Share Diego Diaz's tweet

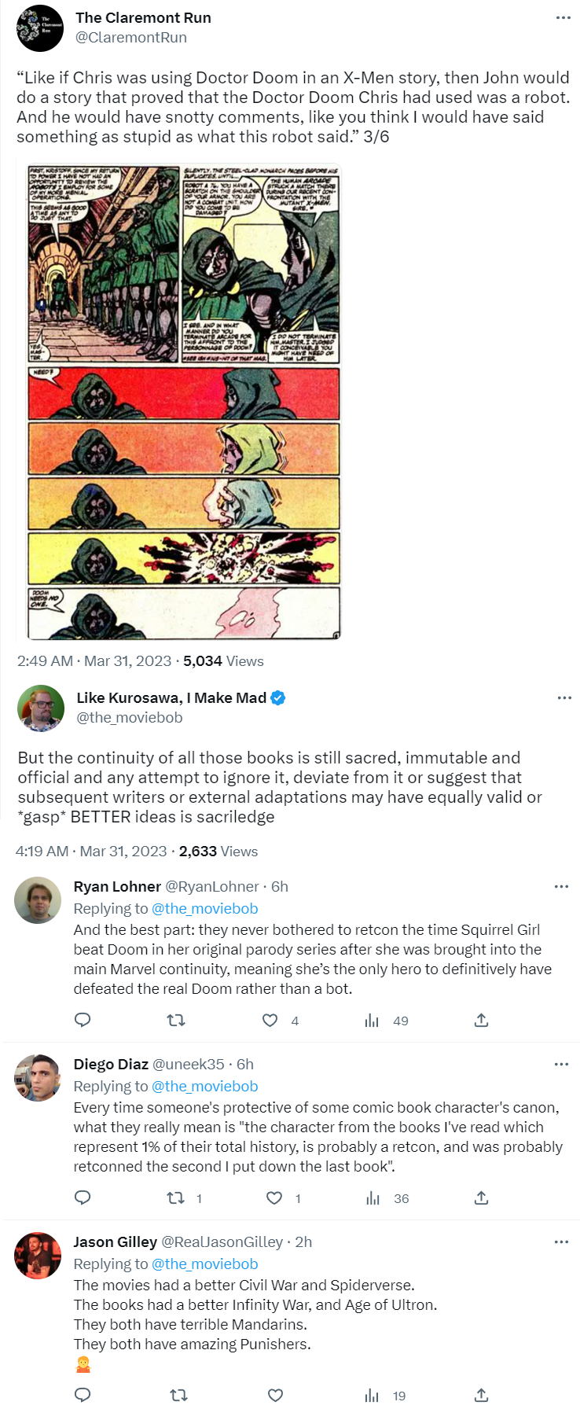(x=482, y=1197)
